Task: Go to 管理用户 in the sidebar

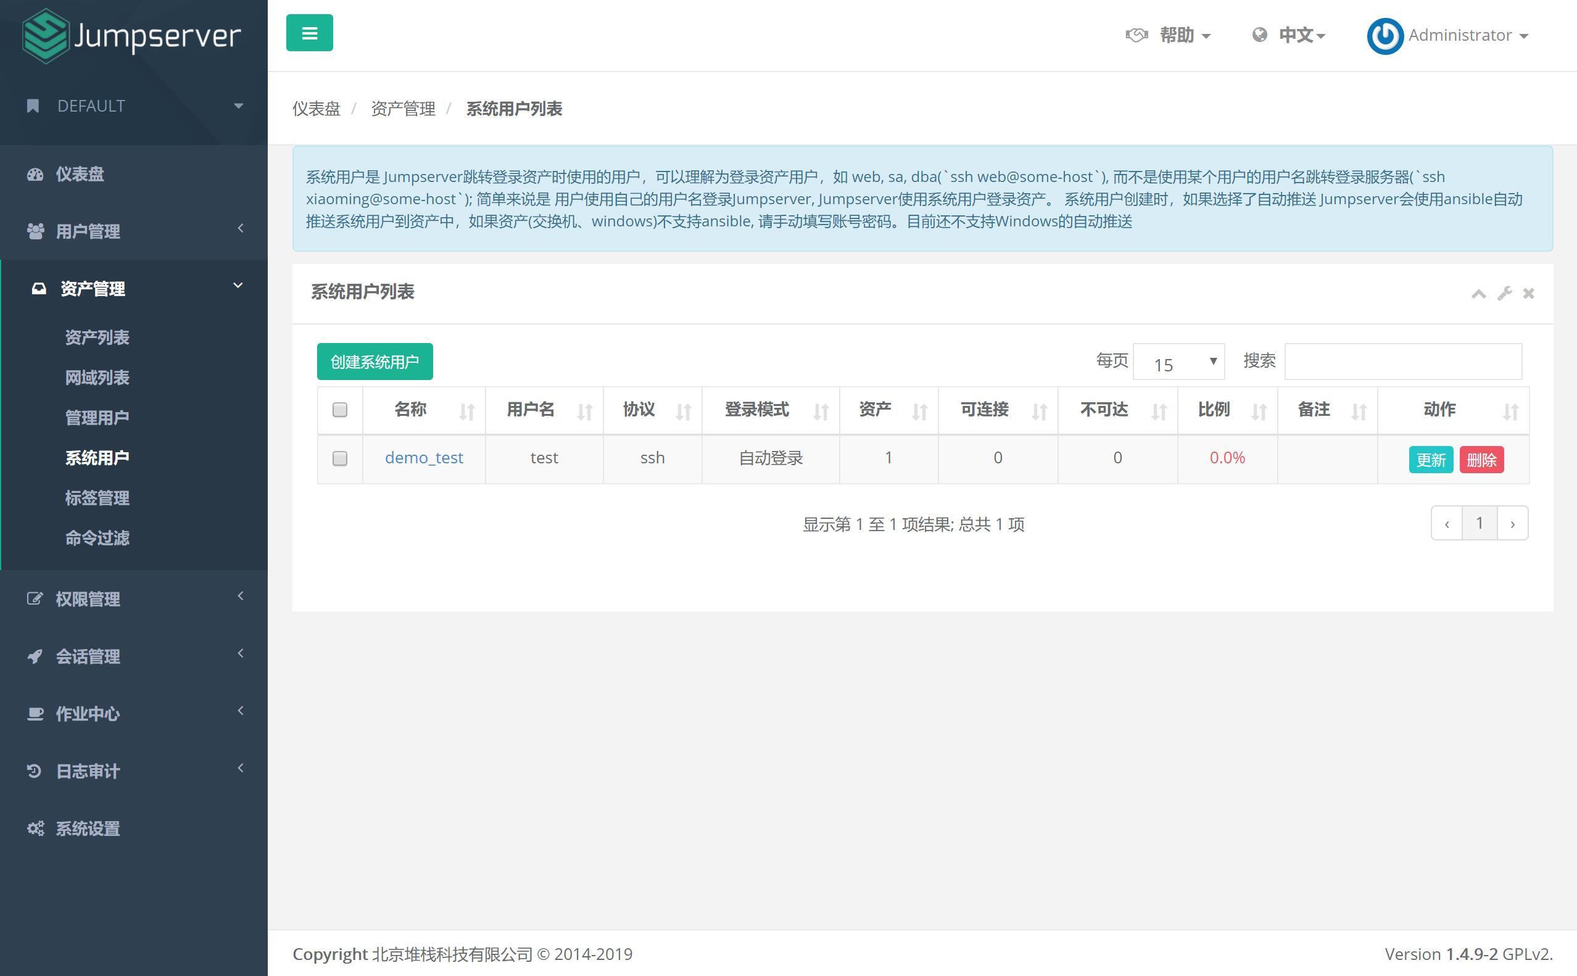Action: (x=97, y=418)
